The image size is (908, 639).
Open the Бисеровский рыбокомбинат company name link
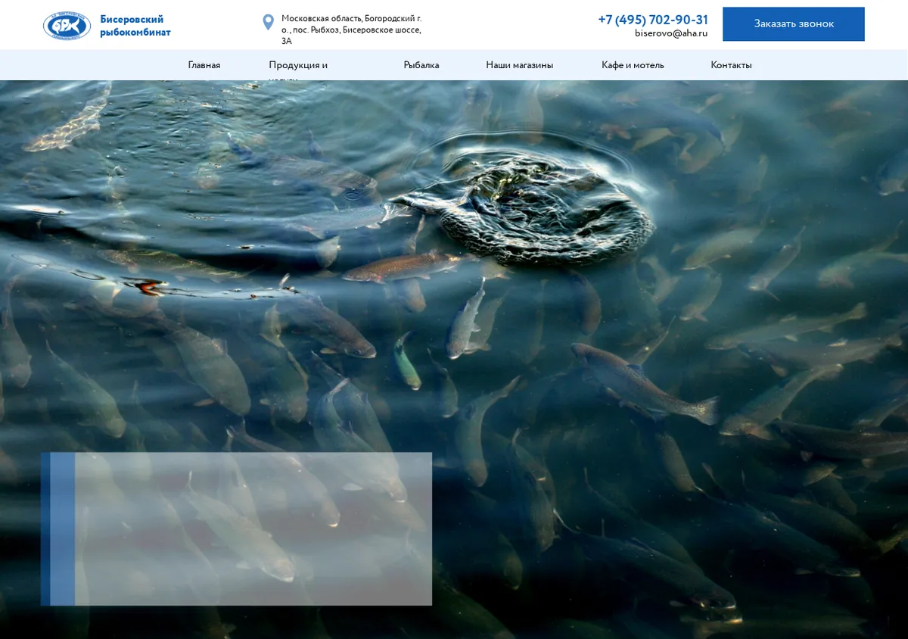pos(135,26)
